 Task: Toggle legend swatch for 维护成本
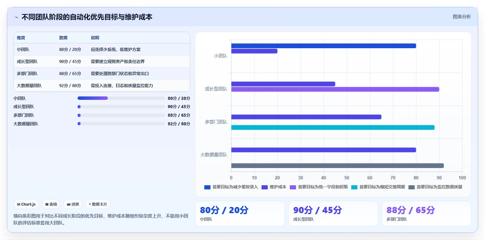coord(265,187)
